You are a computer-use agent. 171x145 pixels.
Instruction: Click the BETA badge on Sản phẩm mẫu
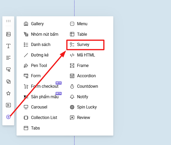(x=59, y=93)
